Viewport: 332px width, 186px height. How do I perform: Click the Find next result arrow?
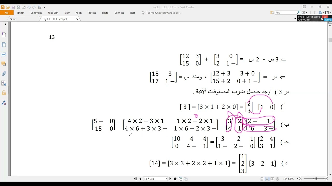pos(315,12)
